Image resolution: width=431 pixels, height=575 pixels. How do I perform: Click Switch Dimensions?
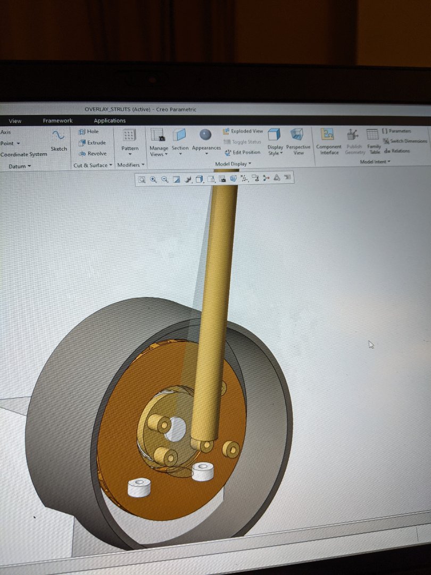(405, 141)
